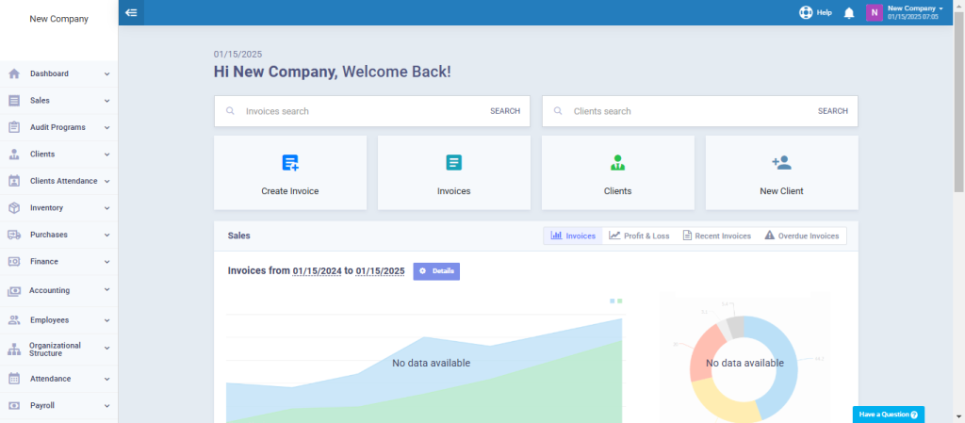Image resolution: width=965 pixels, height=423 pixels.
Task: Open notifications bell icon
Action: coord(849,13)
